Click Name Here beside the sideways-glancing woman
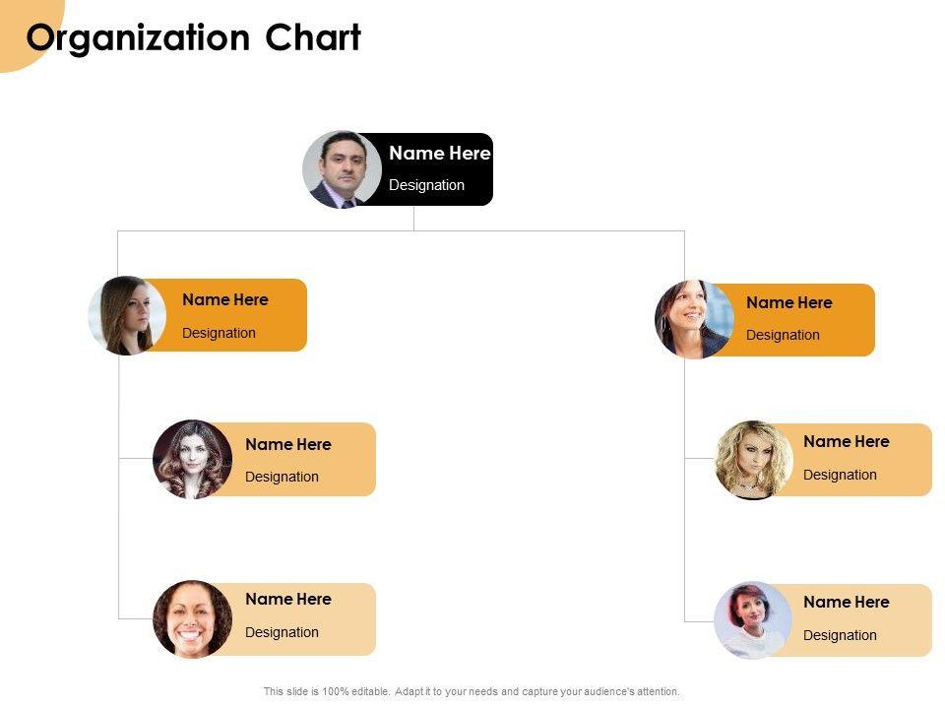This screenshot has width=945, height=709. [788, 303]
